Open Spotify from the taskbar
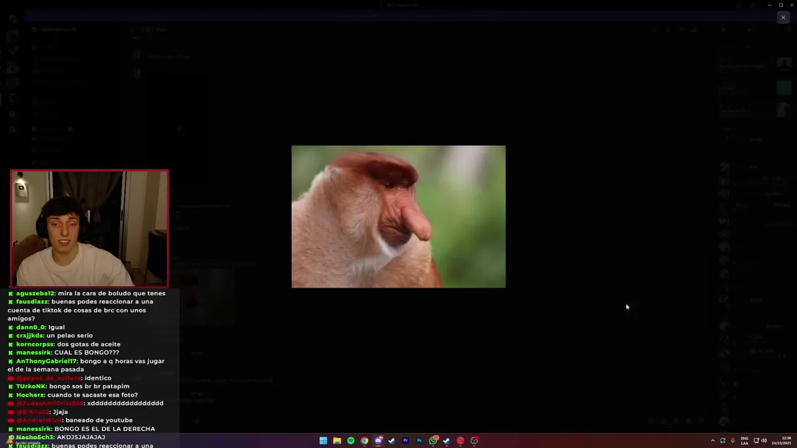The image size is (797, 448). click(351, 441)
